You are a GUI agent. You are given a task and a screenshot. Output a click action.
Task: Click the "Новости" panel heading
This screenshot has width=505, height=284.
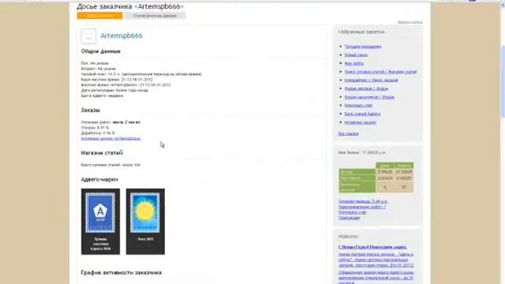348,237
